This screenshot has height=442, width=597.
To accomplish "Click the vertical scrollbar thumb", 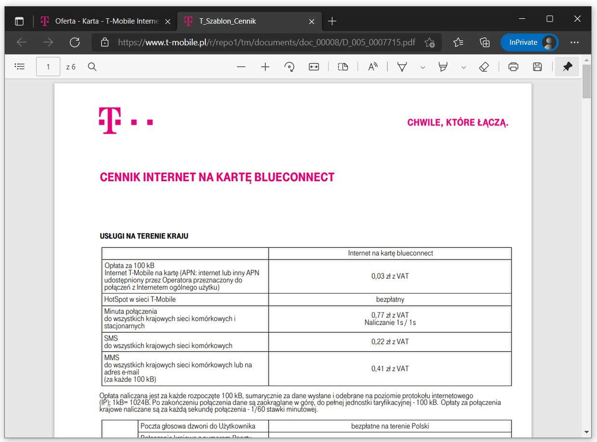I will [586, 81].
